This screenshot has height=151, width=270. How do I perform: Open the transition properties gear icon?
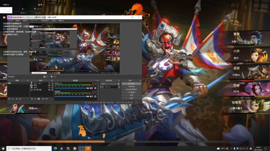click(119, 84)
